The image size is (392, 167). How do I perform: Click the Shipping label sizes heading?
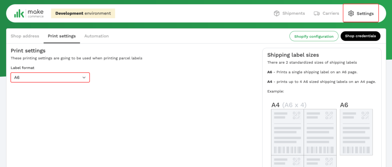(x=293, y=55)
